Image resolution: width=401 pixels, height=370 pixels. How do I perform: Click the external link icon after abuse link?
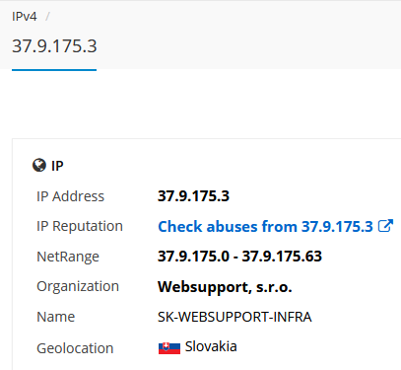tap(385, 226)
